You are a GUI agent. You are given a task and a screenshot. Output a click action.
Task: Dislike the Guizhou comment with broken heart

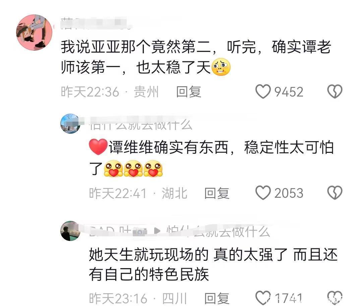tap(335, 91)
